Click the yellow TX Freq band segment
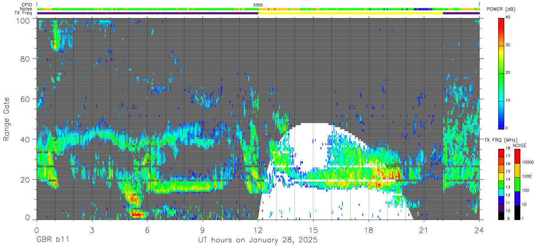The width and height of the screenshot is (539, 249). [350, 13]
